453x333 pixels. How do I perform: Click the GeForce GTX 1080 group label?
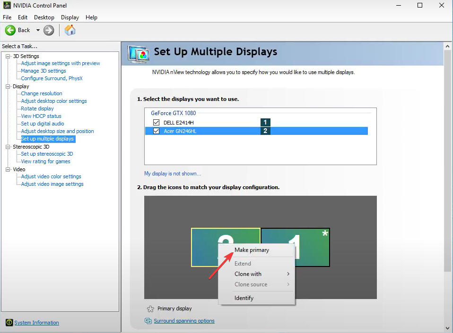point(174,113)
